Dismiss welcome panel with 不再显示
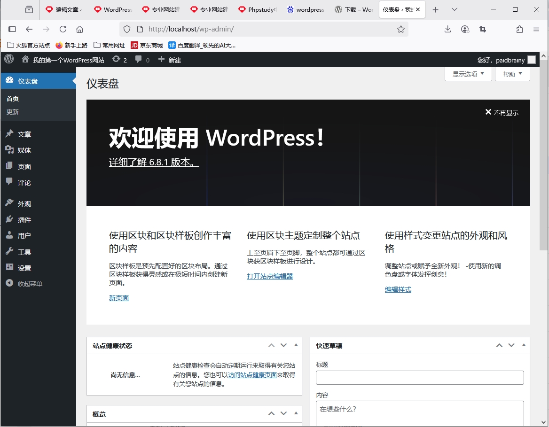This screenshot has height=427, width=549. point(502,112)
